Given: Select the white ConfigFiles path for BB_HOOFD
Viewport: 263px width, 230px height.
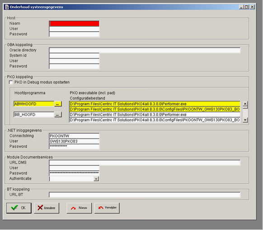Looking at the screenshot, I should click(x=155, y=120).
